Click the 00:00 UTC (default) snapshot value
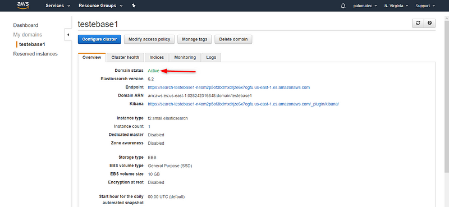This screenshot has width=449, height=207. pos(166,197)
